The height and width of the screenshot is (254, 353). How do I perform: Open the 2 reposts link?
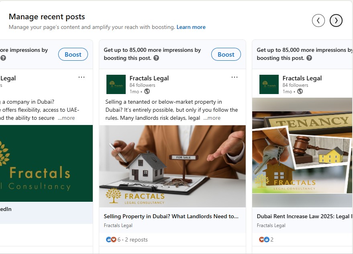(136, 240)
